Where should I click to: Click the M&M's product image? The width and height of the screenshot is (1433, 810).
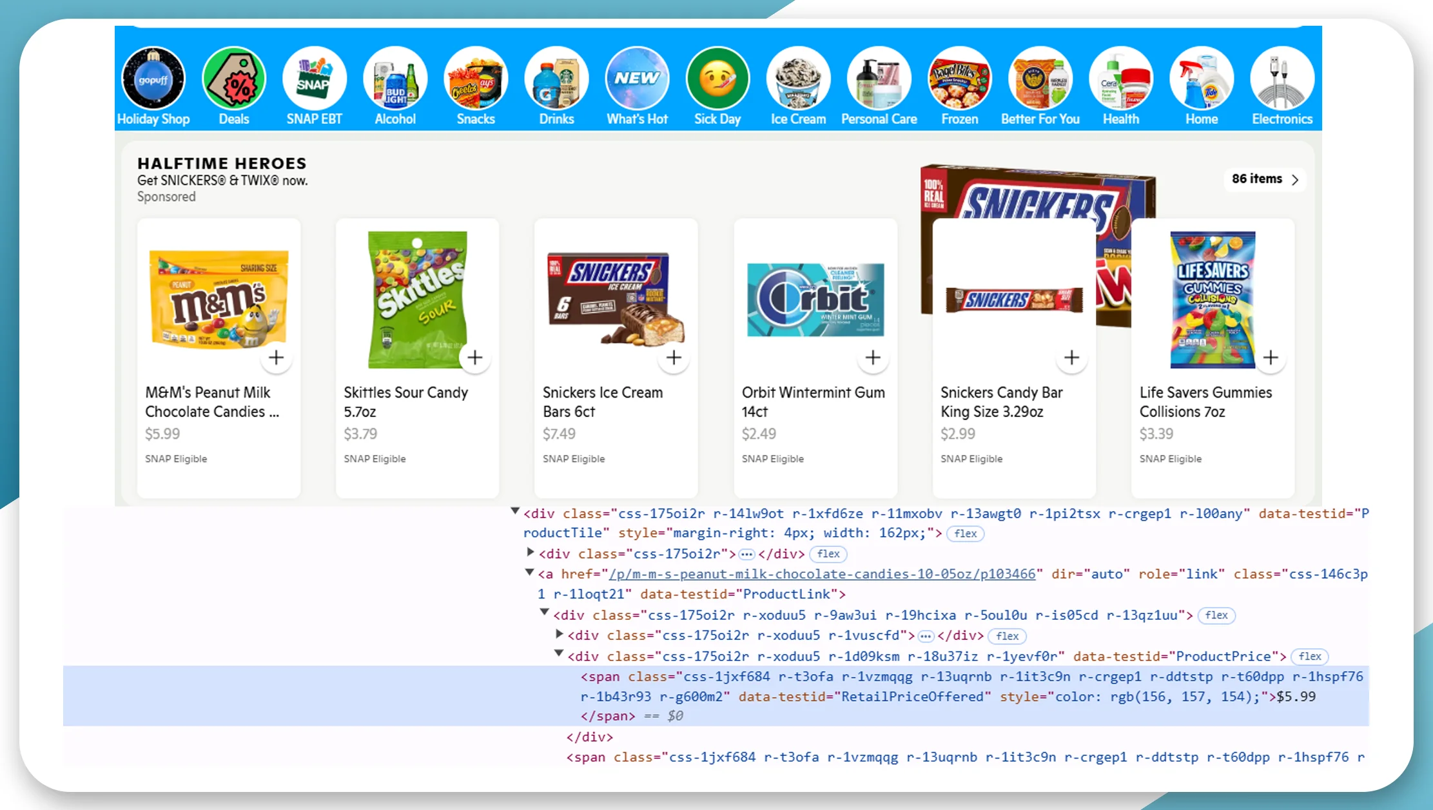click(219, 300)
